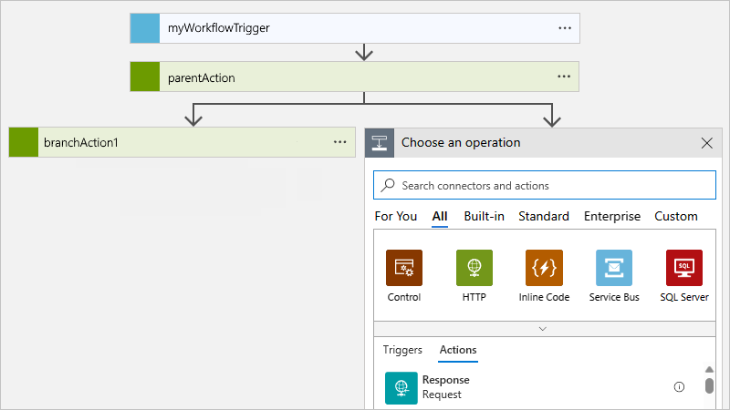Viewport: 730px width, 410px height.
Task: Click the Choose an operation header icon
Action: [x=380, y=143]
